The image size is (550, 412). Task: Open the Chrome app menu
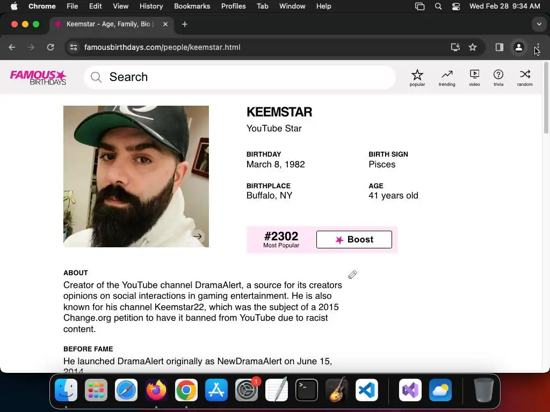pyautogui.click(x=42, y=6)
